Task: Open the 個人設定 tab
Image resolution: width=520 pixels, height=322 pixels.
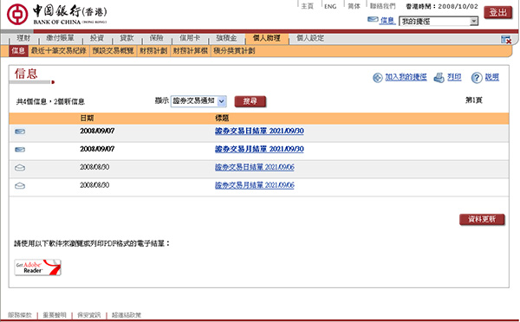Action: click(x=310, y=38)
